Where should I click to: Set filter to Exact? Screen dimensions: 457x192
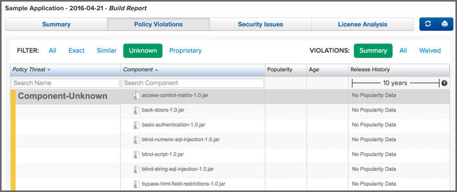click(x=77, y=50)
